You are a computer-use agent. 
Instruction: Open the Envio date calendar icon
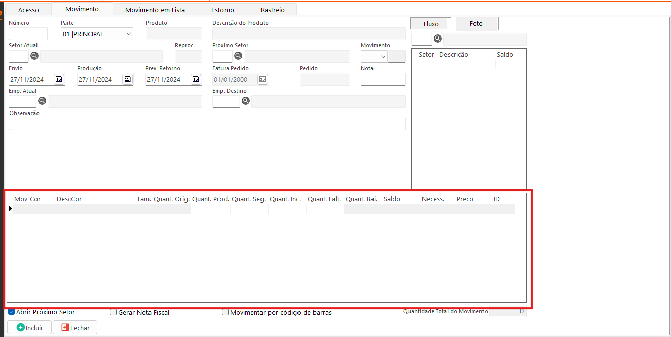[59, 79]
